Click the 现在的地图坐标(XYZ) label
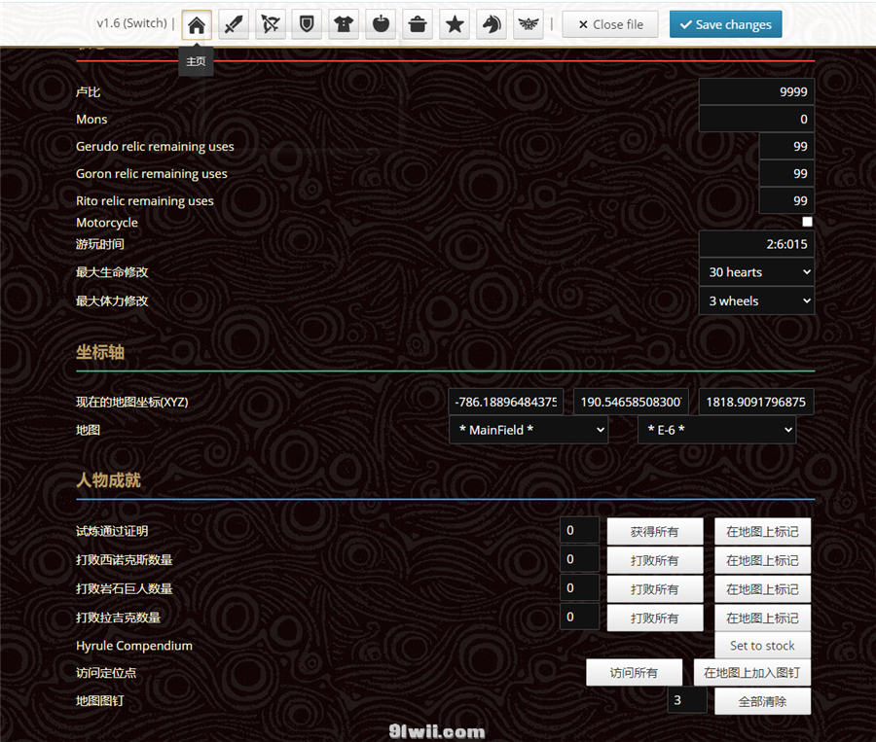 coord(131,403)
